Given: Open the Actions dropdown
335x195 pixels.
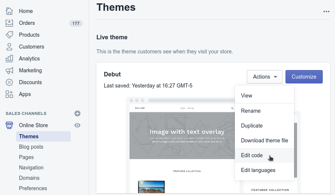Looking at the screenshot, I should click(x=264, y=77).
